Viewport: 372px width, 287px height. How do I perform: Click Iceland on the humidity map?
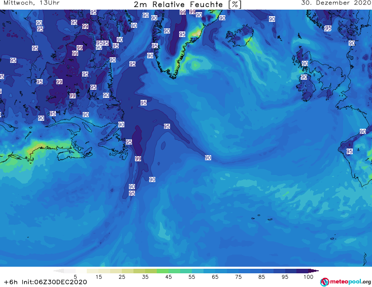coord(239,36)
